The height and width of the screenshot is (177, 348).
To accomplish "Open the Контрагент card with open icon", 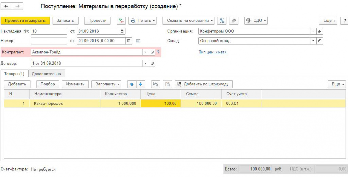I will (x=152, y=52).
